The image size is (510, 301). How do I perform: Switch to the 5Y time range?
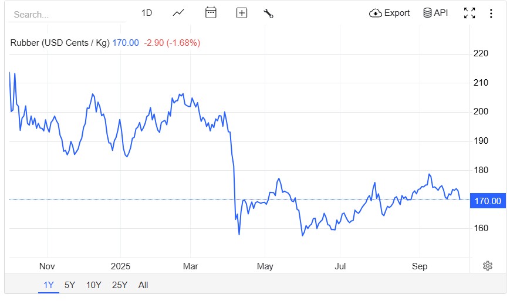70,285
